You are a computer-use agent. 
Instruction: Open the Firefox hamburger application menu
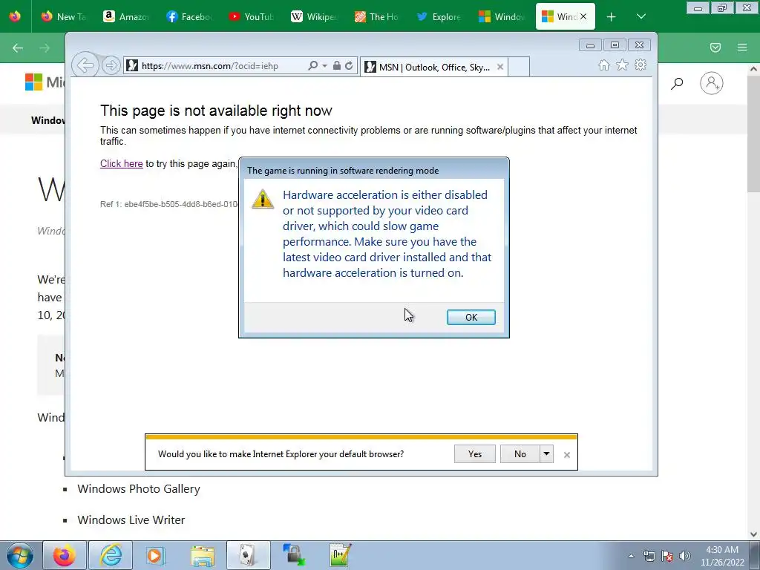pos(742,47)
